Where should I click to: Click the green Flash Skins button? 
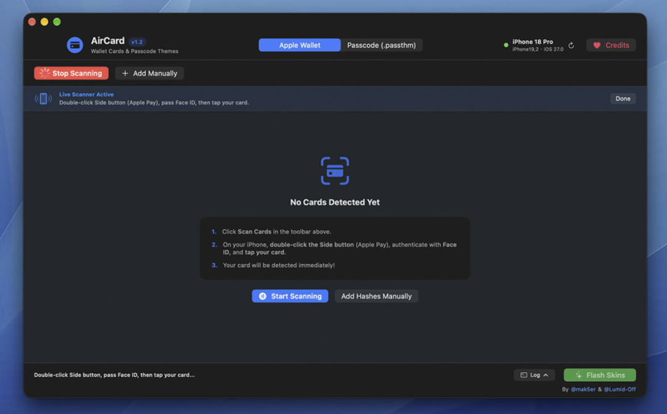600,375
